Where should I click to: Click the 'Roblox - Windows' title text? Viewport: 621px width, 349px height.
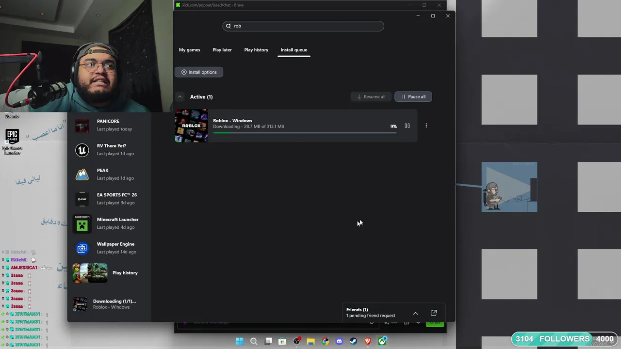pyautogui.click(x=232, y=121)
